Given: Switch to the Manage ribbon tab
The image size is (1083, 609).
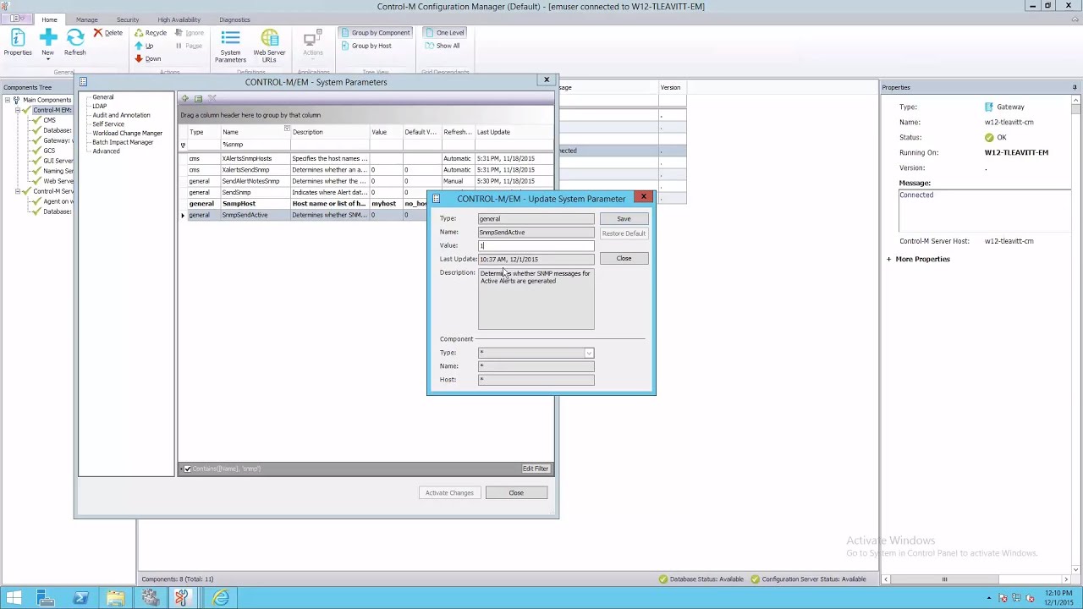Looking at the screenshot, I should (86, 19).
